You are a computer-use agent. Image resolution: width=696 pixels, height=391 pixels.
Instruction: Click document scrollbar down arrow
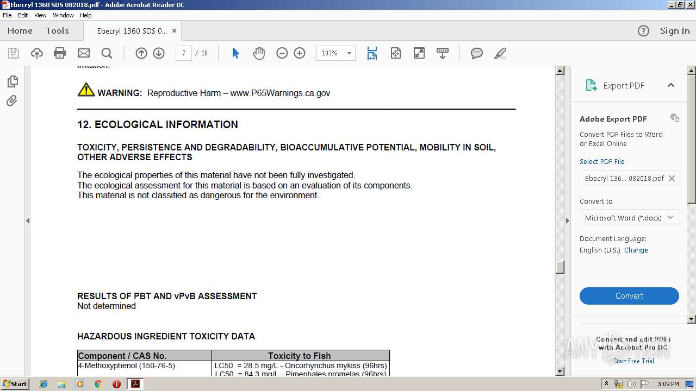[x=560, y=371]
